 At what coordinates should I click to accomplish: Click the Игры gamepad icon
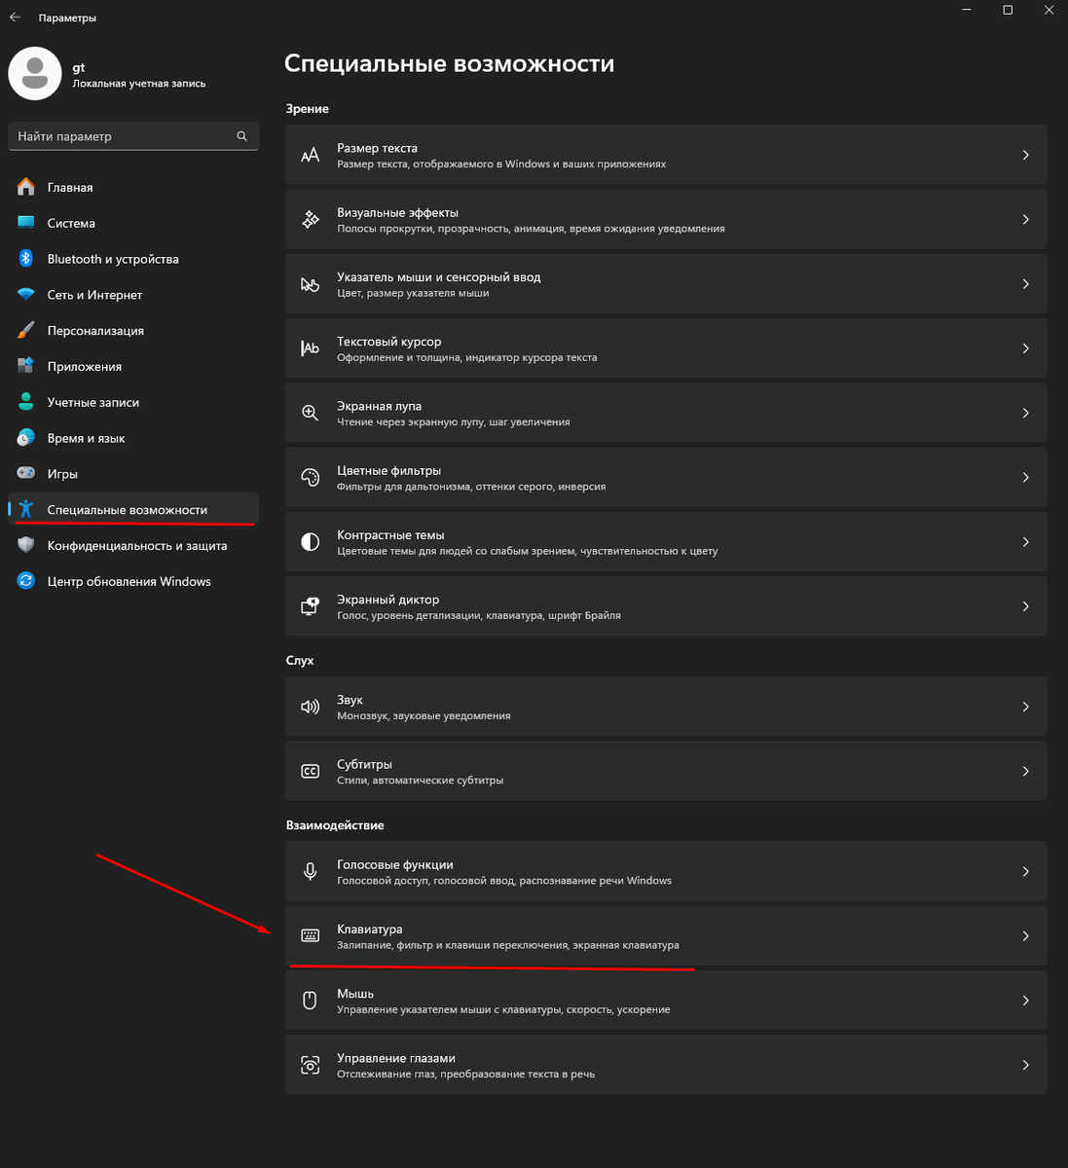tap(26, 474)
